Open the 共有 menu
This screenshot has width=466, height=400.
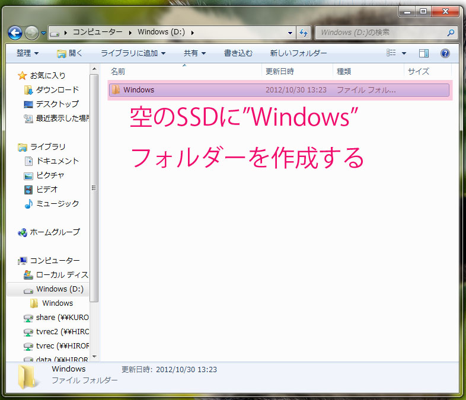tap(194, 53)
